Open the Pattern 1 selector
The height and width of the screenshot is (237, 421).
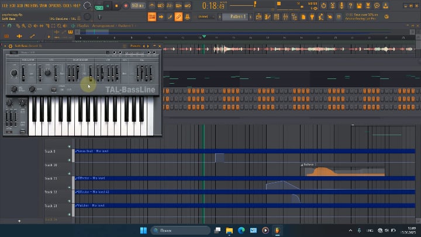click(236, 16)
